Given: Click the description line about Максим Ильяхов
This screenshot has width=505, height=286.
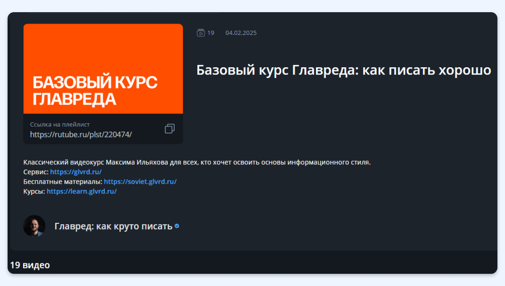Looking at the screenshot, I should (x=197, y=162).
